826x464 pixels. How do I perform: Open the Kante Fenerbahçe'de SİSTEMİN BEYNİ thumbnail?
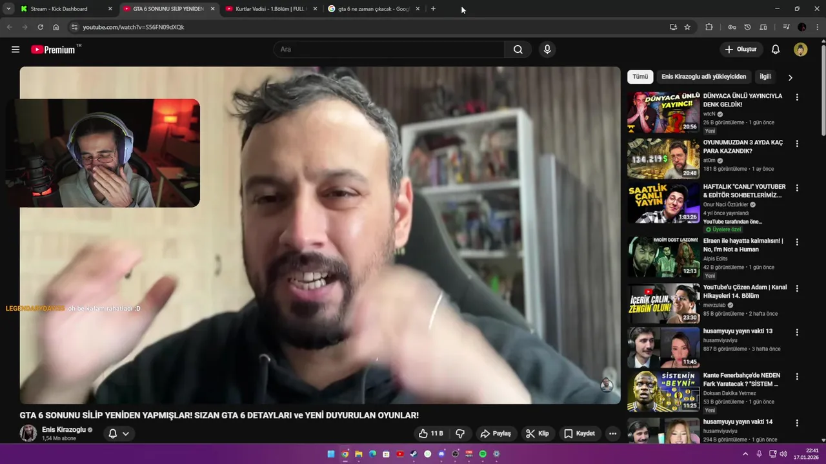click(x=663, y=391)
